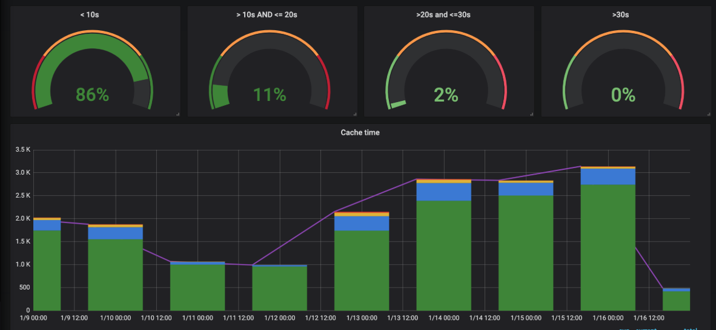
Task: Click the blue segment of the 1/14 00:00 bar
Action: pyautogui.click(x=443, y=192)
